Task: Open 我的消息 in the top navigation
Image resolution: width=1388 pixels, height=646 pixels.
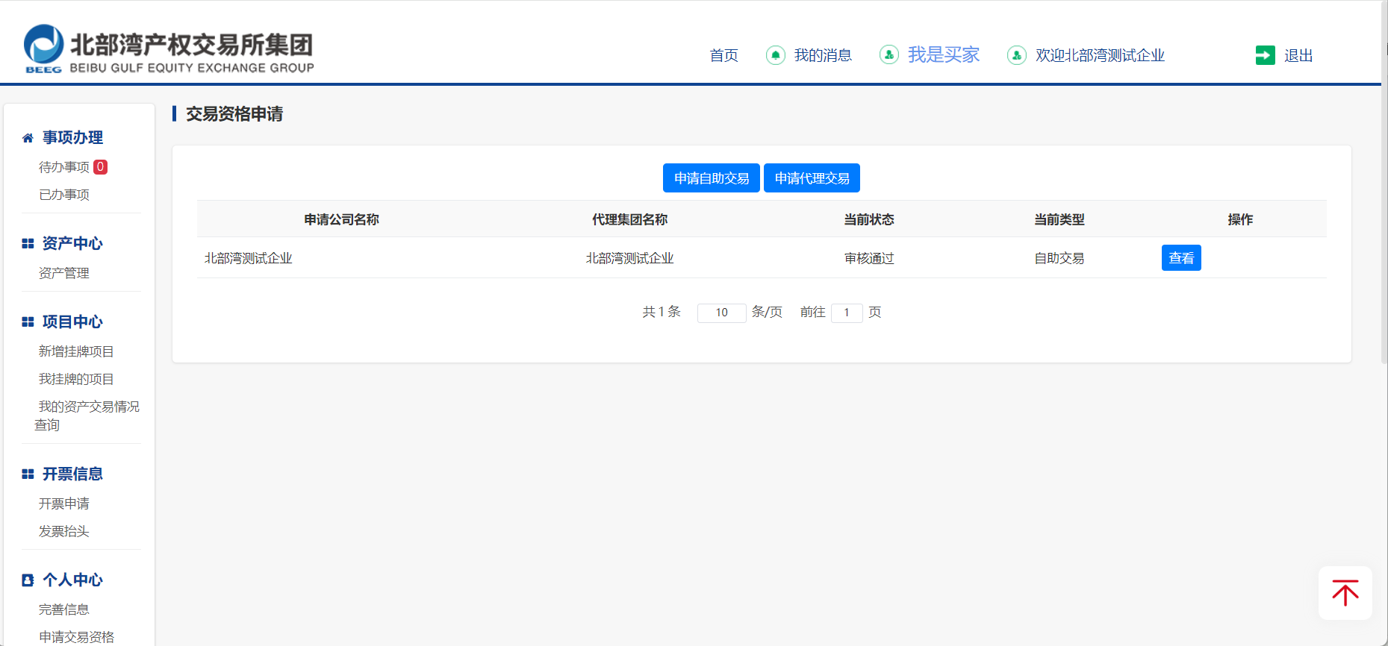Action: 823,55
